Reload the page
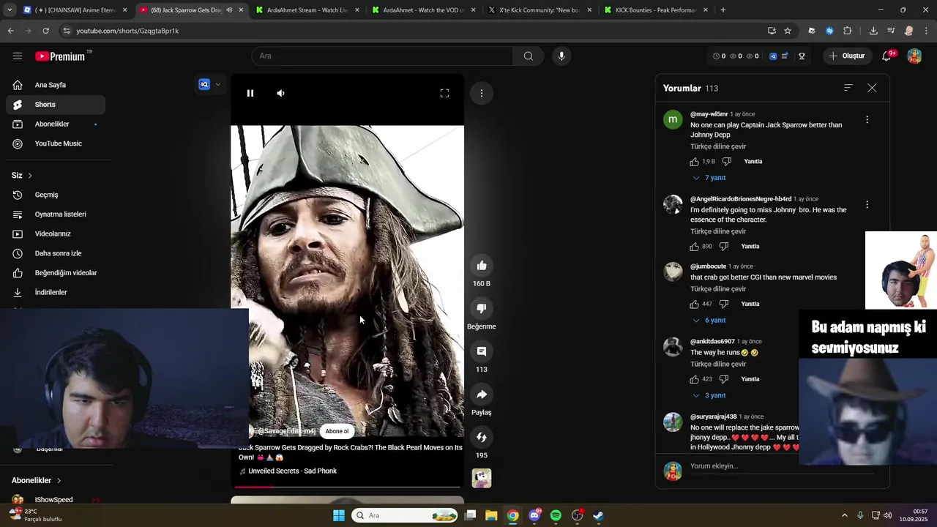Image resolution: width=937 pixels, height=527 pixels. (45, 31)
